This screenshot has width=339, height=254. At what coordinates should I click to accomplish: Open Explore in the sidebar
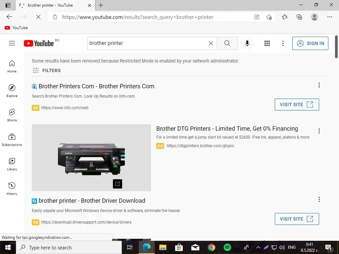tap(12, 91)
